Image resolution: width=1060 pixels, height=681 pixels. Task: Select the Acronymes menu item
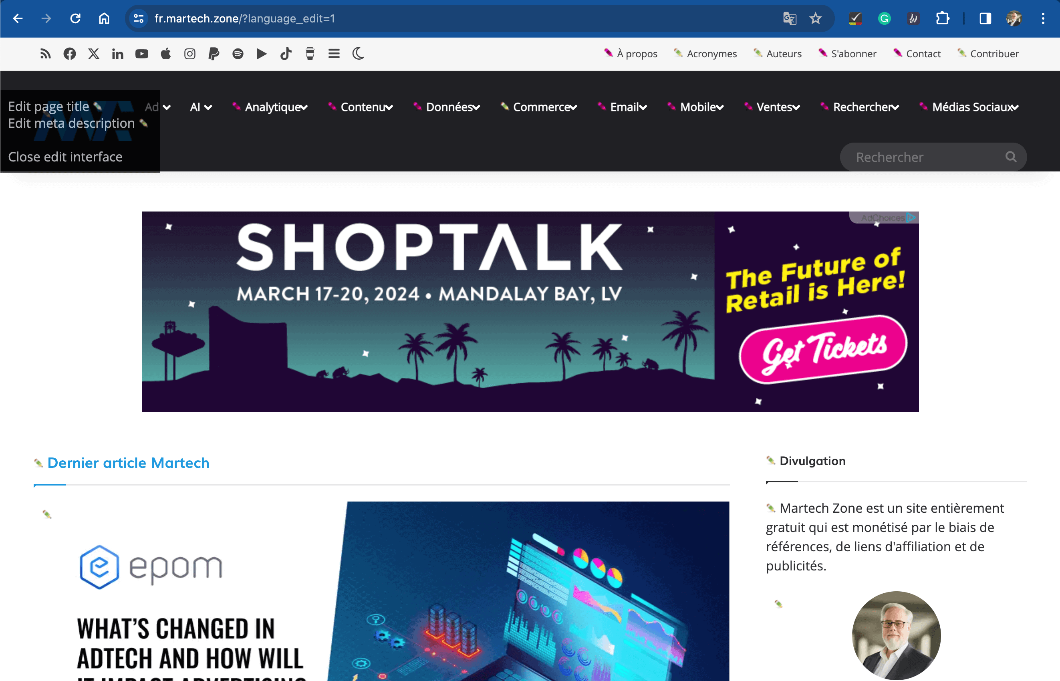[x=706, y=54]
